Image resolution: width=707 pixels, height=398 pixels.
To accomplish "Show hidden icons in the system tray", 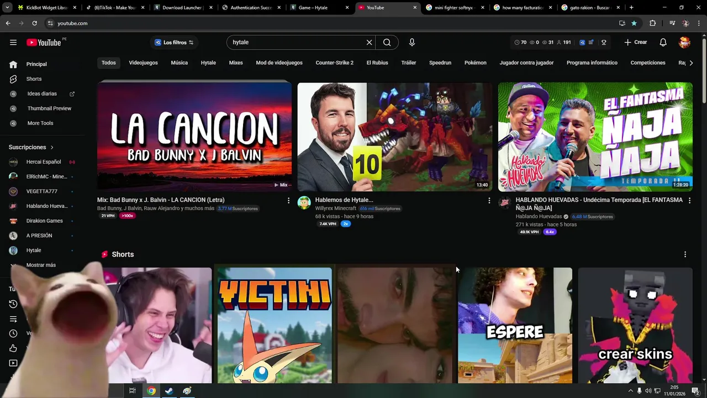I will pyautogui.click(x=631, y=391).
